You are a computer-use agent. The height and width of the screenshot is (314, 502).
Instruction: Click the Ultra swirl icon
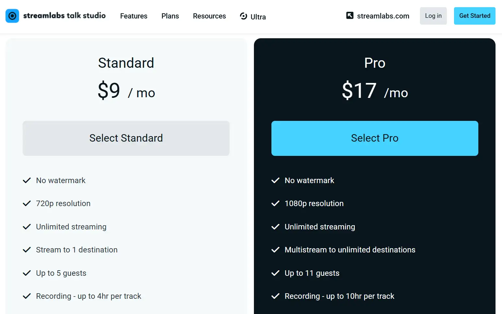tap(244, 16)
